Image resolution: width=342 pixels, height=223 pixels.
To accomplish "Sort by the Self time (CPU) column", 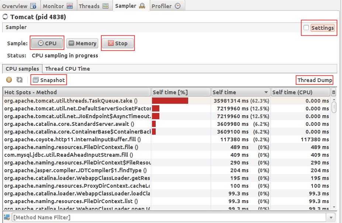I will pos(300,92).
